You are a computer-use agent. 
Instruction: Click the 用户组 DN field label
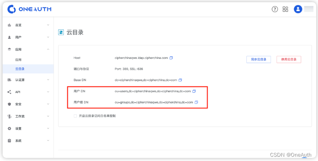tap(81, 102)
